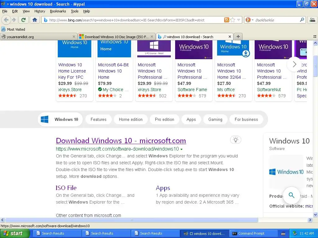Close the youareanidiot.org tab
Image resolution: width=318 pixels, height=238 pixels.
[x=74, y=37]
